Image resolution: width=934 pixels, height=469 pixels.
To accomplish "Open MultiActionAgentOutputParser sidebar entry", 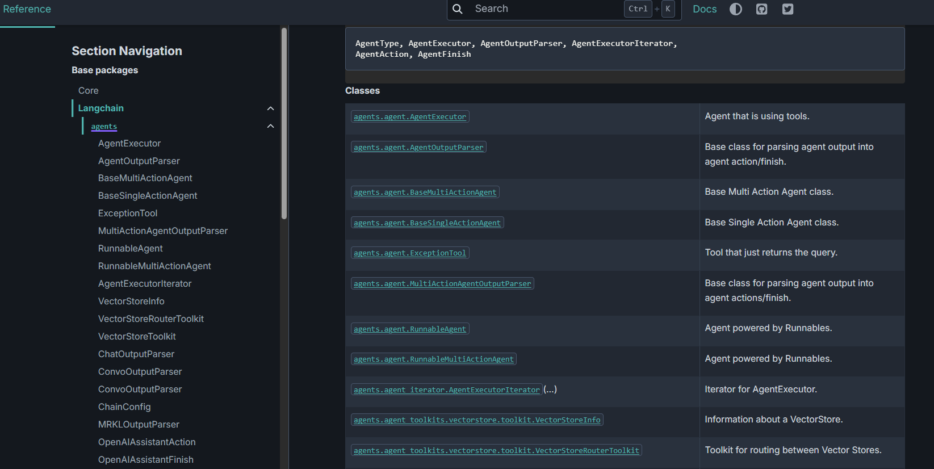I will click(x=163, y=231).
